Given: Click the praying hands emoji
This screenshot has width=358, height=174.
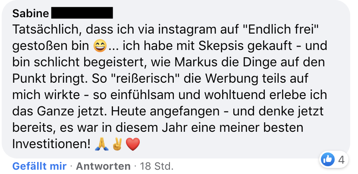Looking at the screenshot, I should (x=102, y=144).
